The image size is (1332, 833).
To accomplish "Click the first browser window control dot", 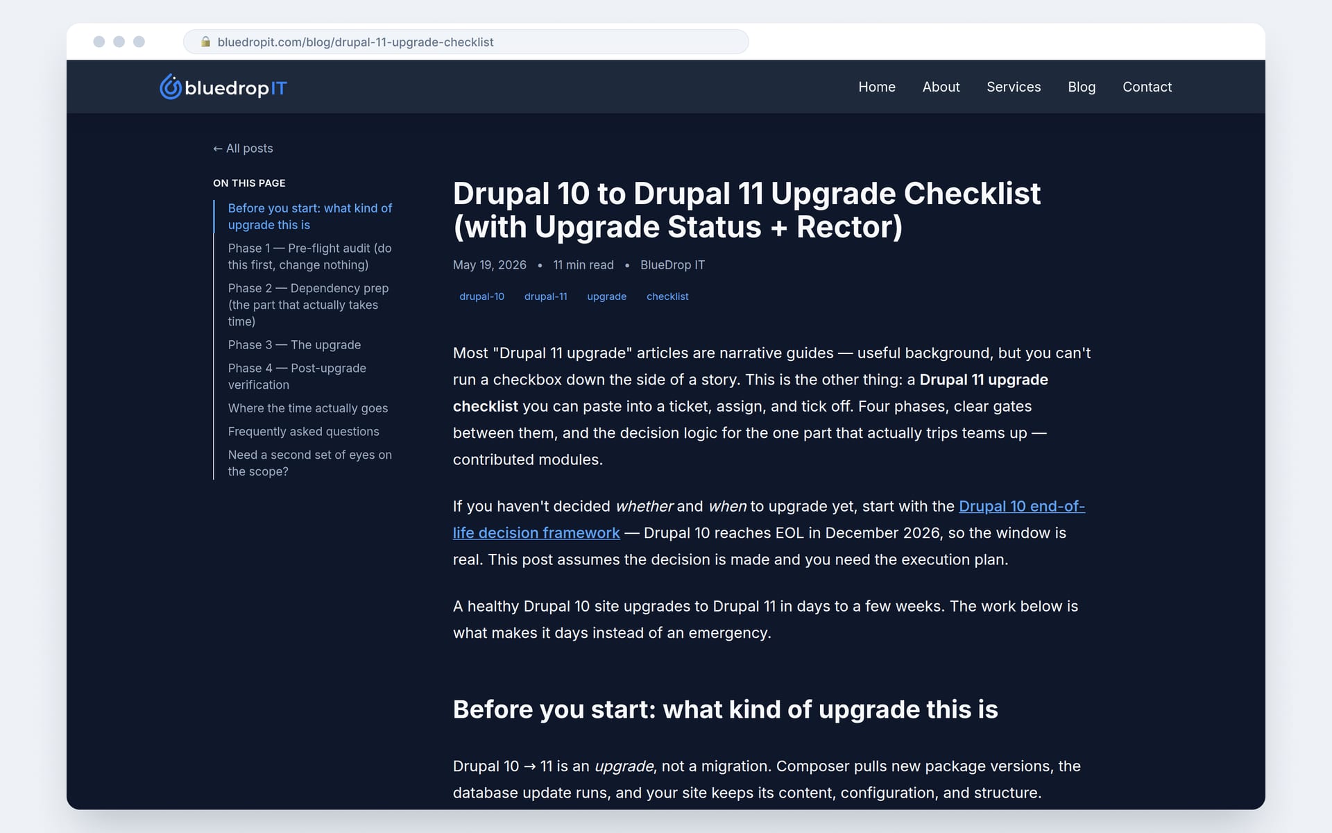I will (99, 42).
